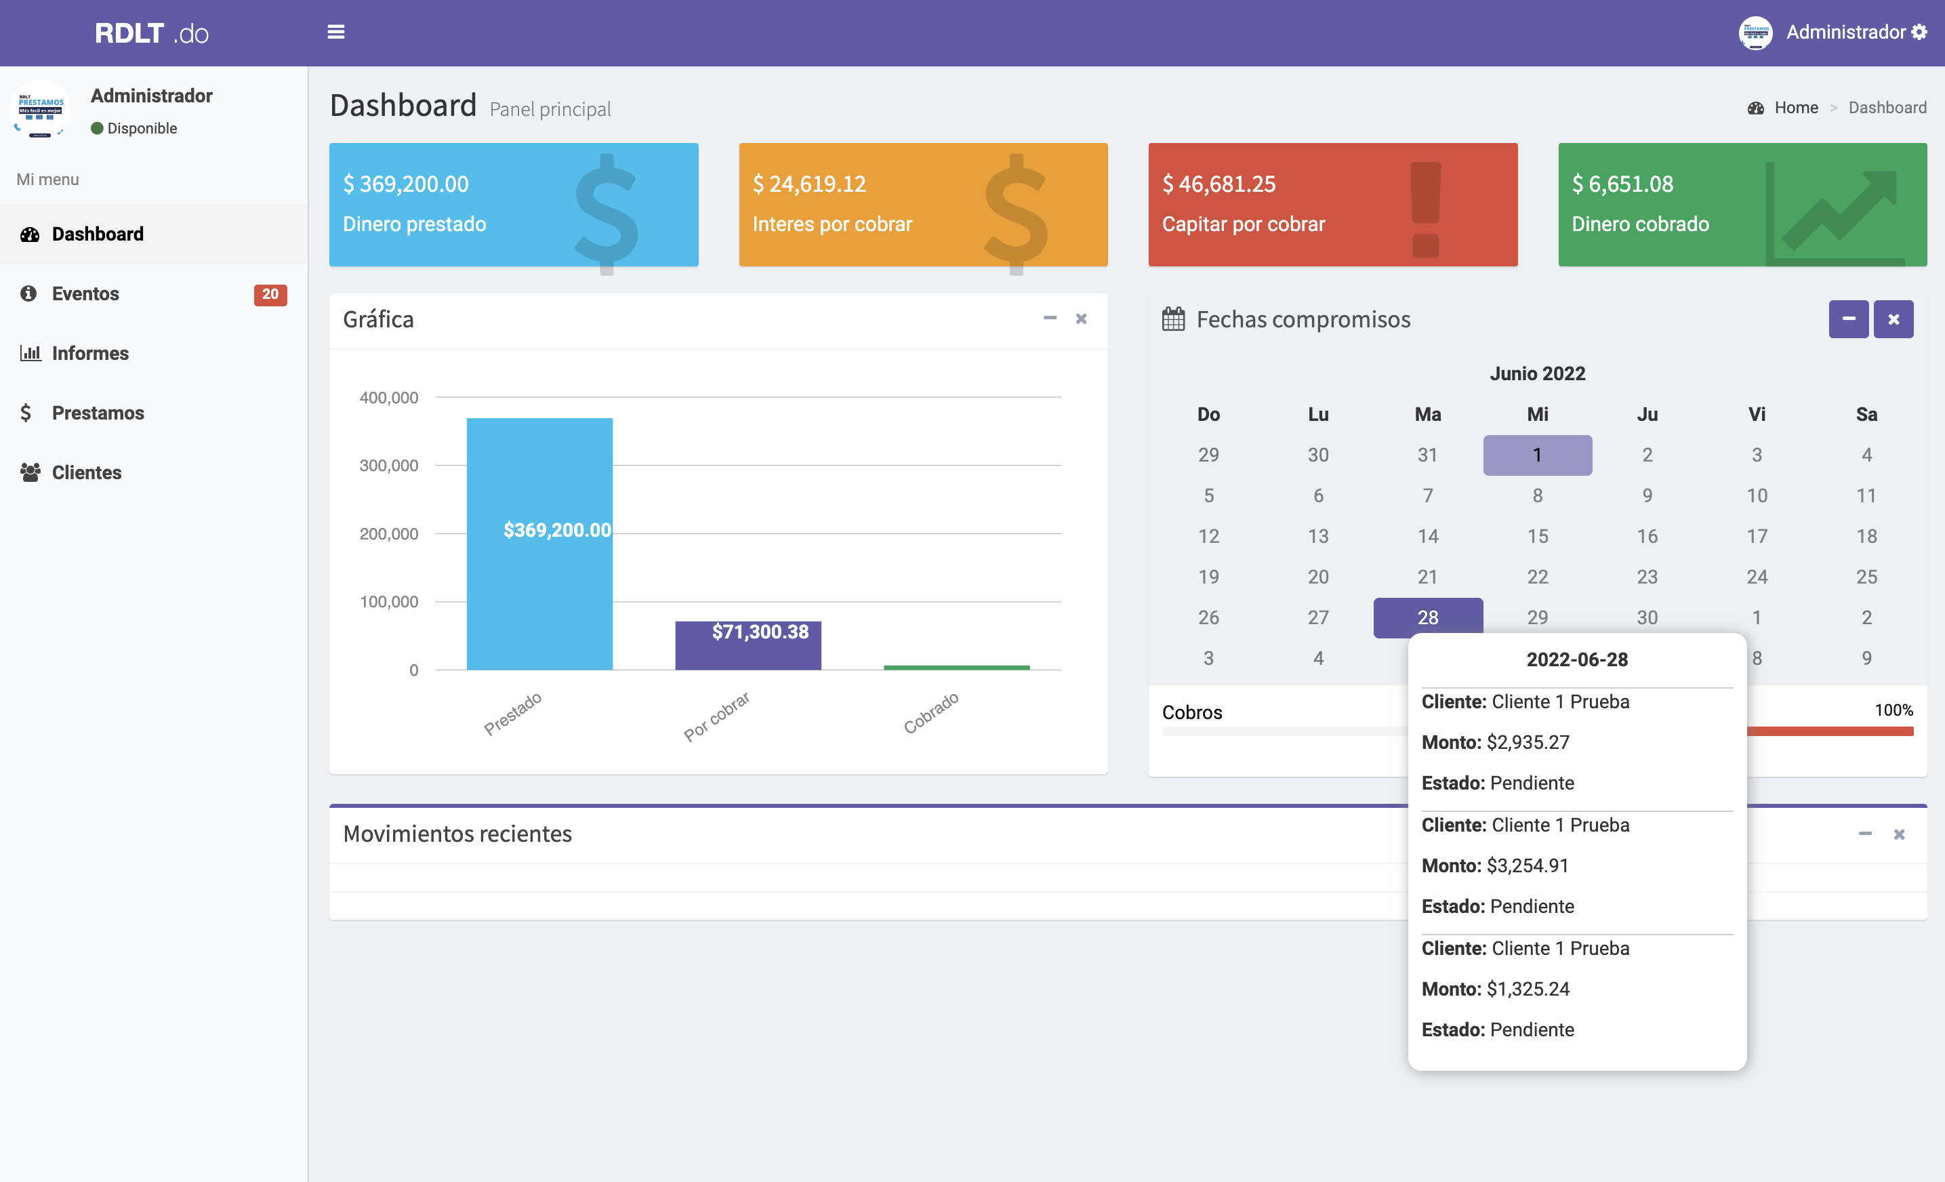The width and height of the screenshot is (1945, 1182).
Task: Click the Dinero prestado blue card
Action: [513, 205]
